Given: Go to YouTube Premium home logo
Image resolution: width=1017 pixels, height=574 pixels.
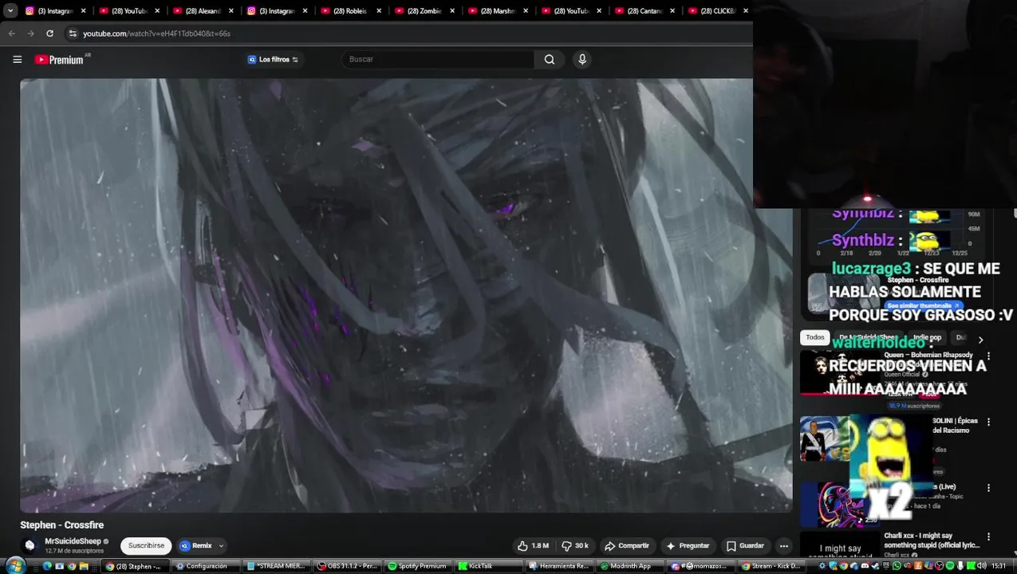Looking at the screenshot, I should 61,59.
